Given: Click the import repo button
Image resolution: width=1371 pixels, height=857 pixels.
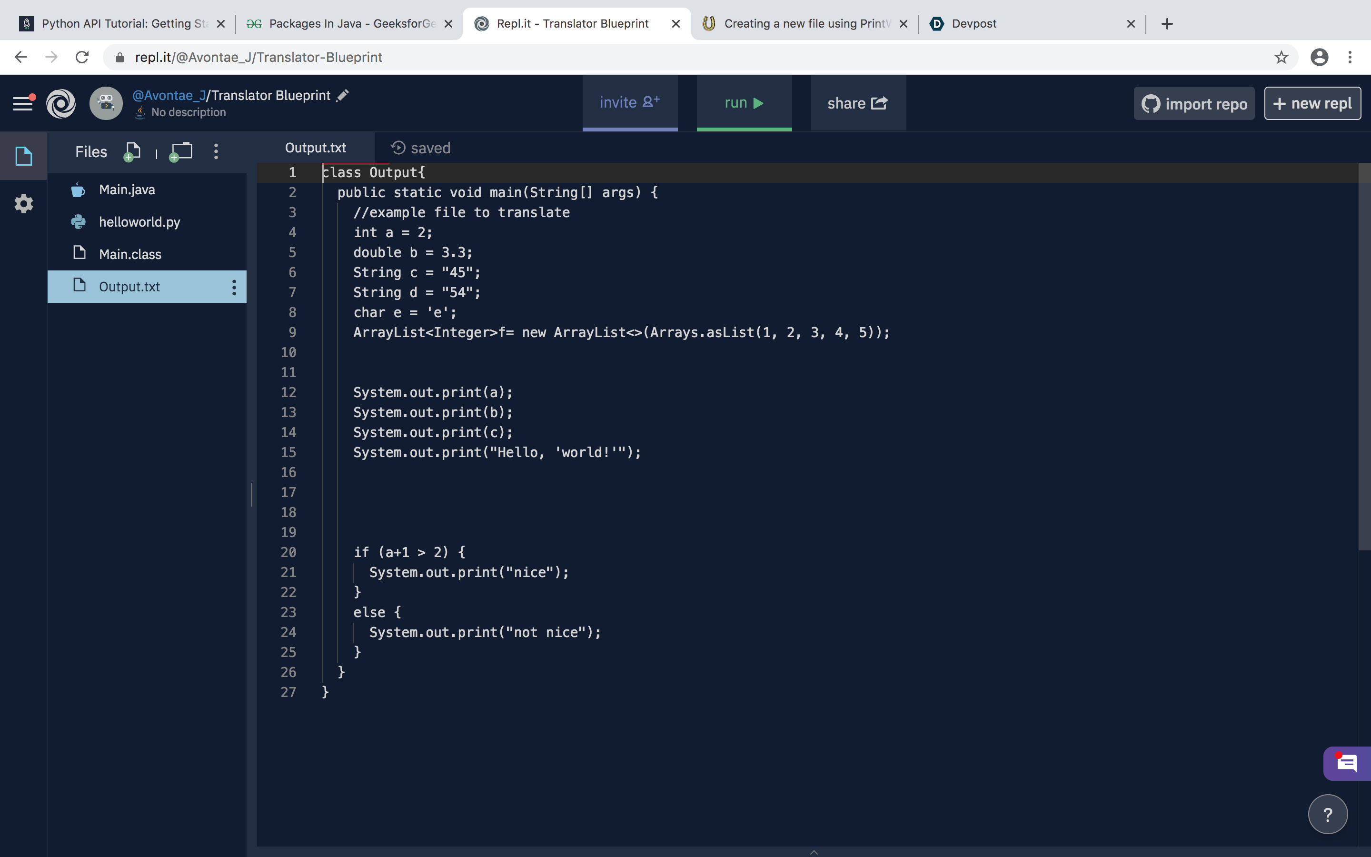Looking at the screenshot, I should click(x=1194, y=104).
